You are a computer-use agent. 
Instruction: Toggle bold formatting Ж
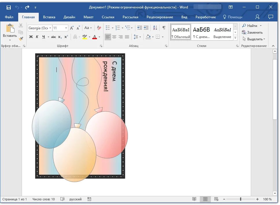click(x=31, y=37)
